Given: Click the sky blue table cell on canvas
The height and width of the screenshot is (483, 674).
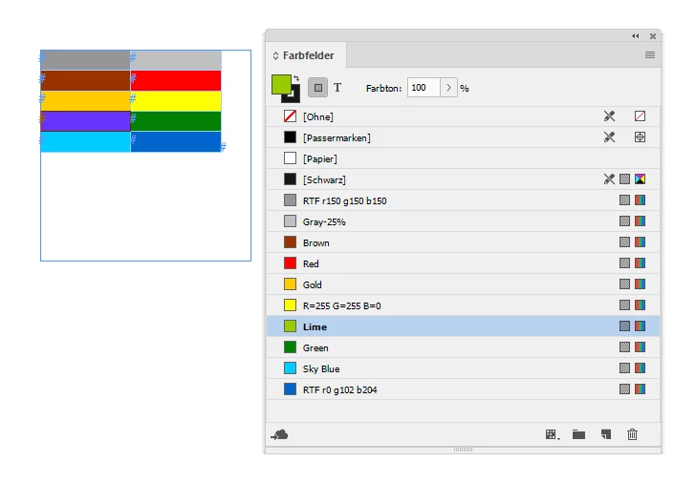Looking at the screenshot, I should (85, 141).
